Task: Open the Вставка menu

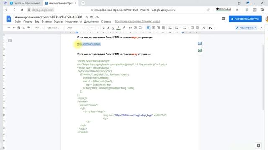Action: 46,21
